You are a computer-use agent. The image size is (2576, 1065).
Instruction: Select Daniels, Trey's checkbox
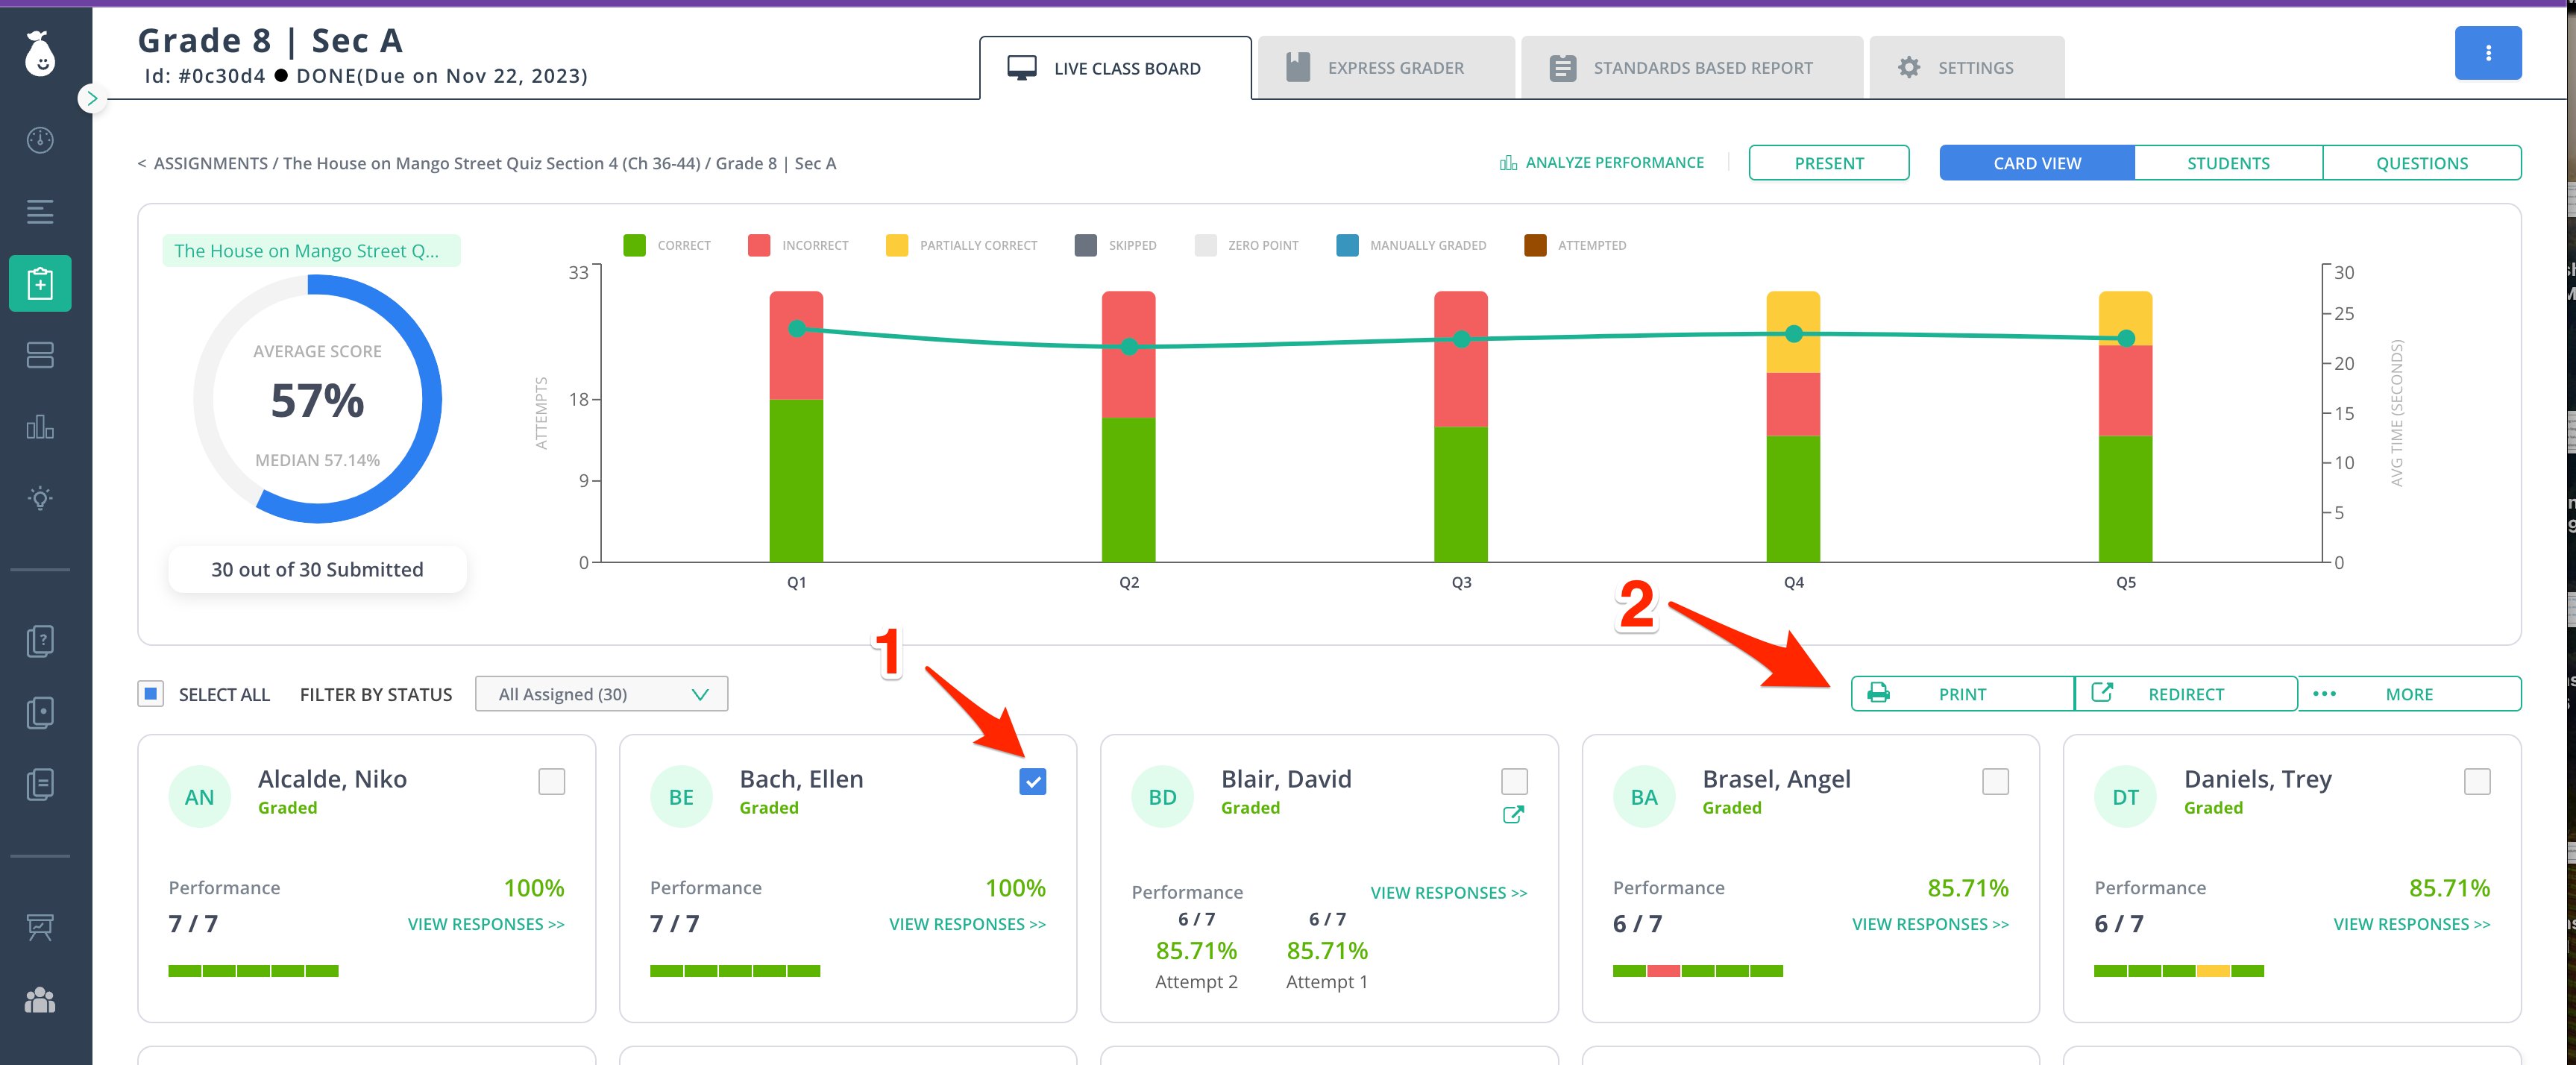pyautogui.click(x=2478, y=782)
